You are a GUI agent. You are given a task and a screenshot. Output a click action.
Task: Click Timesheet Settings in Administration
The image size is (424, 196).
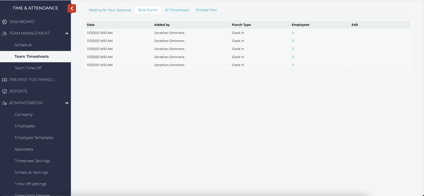[x=32, y=161]
